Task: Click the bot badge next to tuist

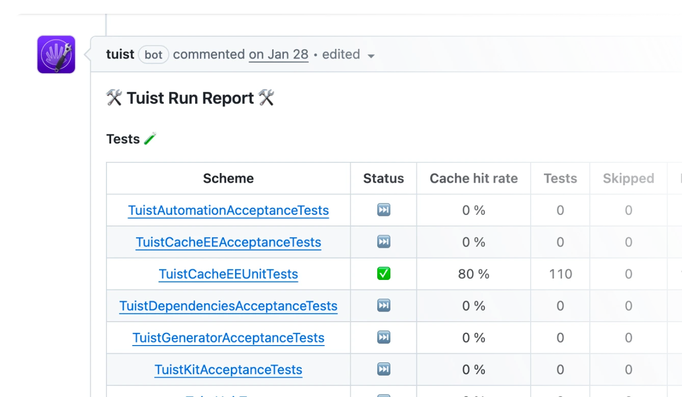Action: coord(153,54)
